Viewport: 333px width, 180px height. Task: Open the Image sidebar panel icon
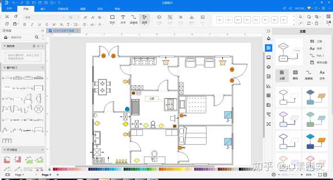tap(268, 57)
